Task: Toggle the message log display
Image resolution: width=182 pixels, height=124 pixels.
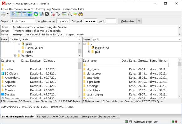Action: (13, 14)
